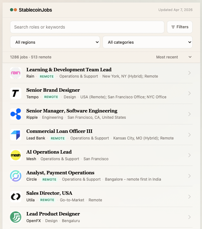Open the Lead Product Designer listing

53,214
